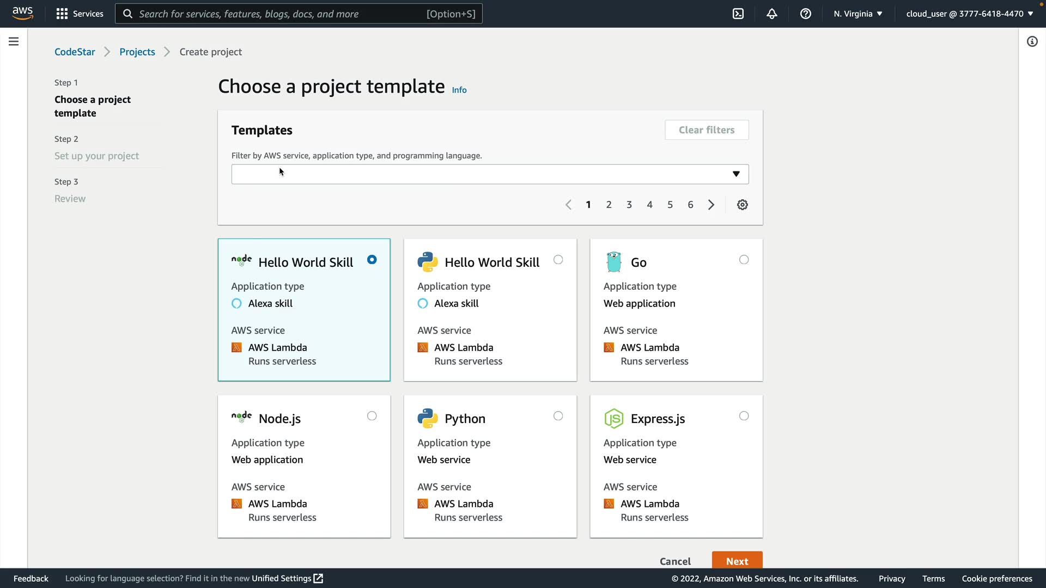Go to page 3 of templates
The height and width of the screenshot is (588, 1046).
tap(629, 205)
